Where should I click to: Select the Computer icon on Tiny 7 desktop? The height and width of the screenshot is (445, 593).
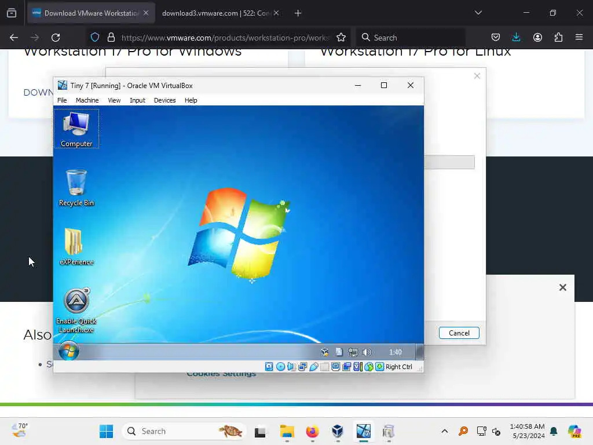[76, 129]
